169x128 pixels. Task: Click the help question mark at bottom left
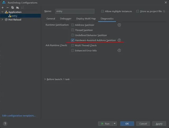(5, 124)
